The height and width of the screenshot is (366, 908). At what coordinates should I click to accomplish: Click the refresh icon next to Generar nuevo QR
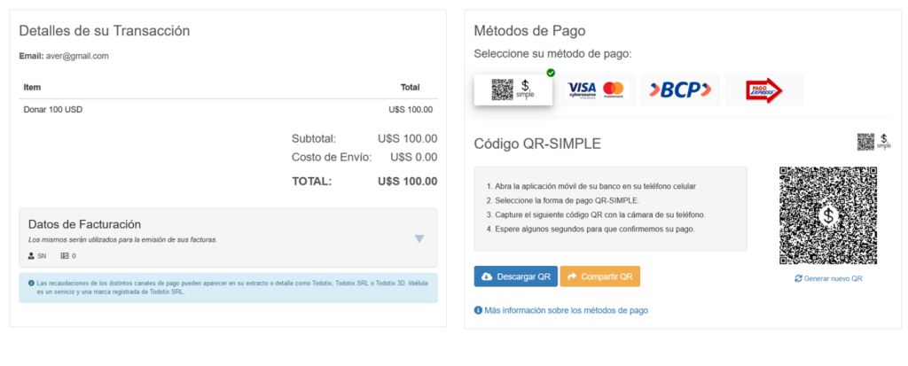point(799,278)
